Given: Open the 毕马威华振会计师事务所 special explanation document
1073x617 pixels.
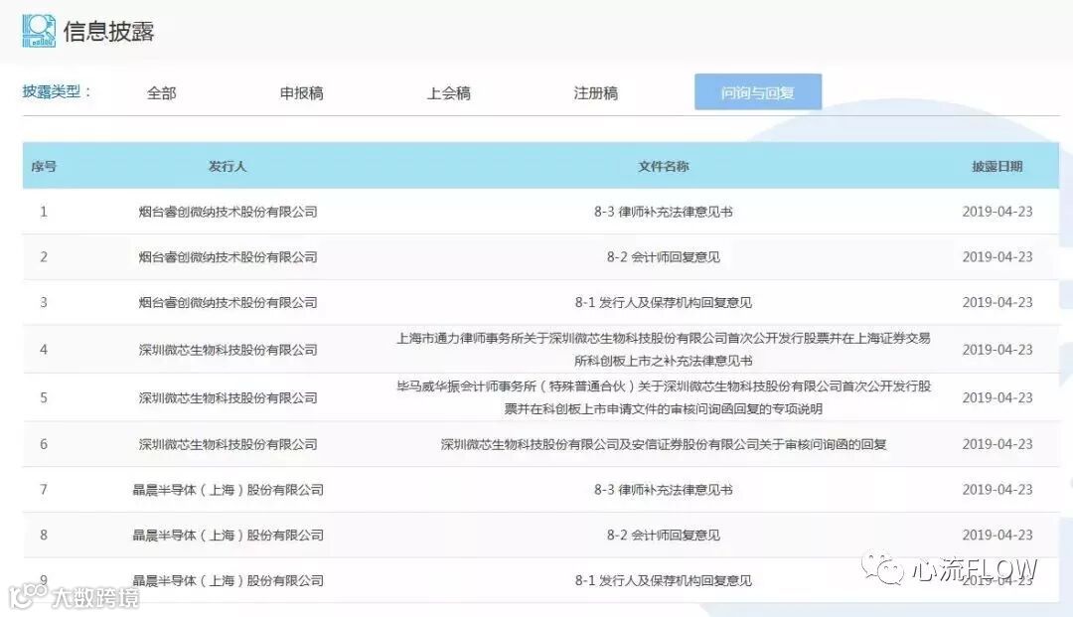Looking at the screenshot, I should pos(663,397).
